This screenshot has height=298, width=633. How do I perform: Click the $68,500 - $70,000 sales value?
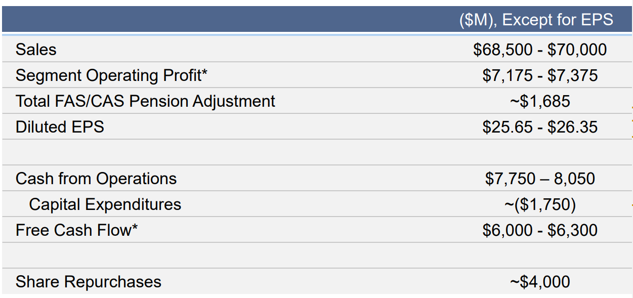(x=540, y=50)
